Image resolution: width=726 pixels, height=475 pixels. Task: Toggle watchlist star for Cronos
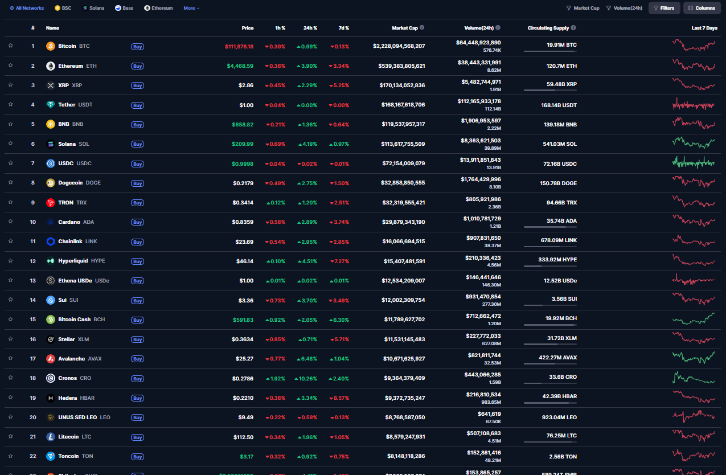click(x=10, y=378)
